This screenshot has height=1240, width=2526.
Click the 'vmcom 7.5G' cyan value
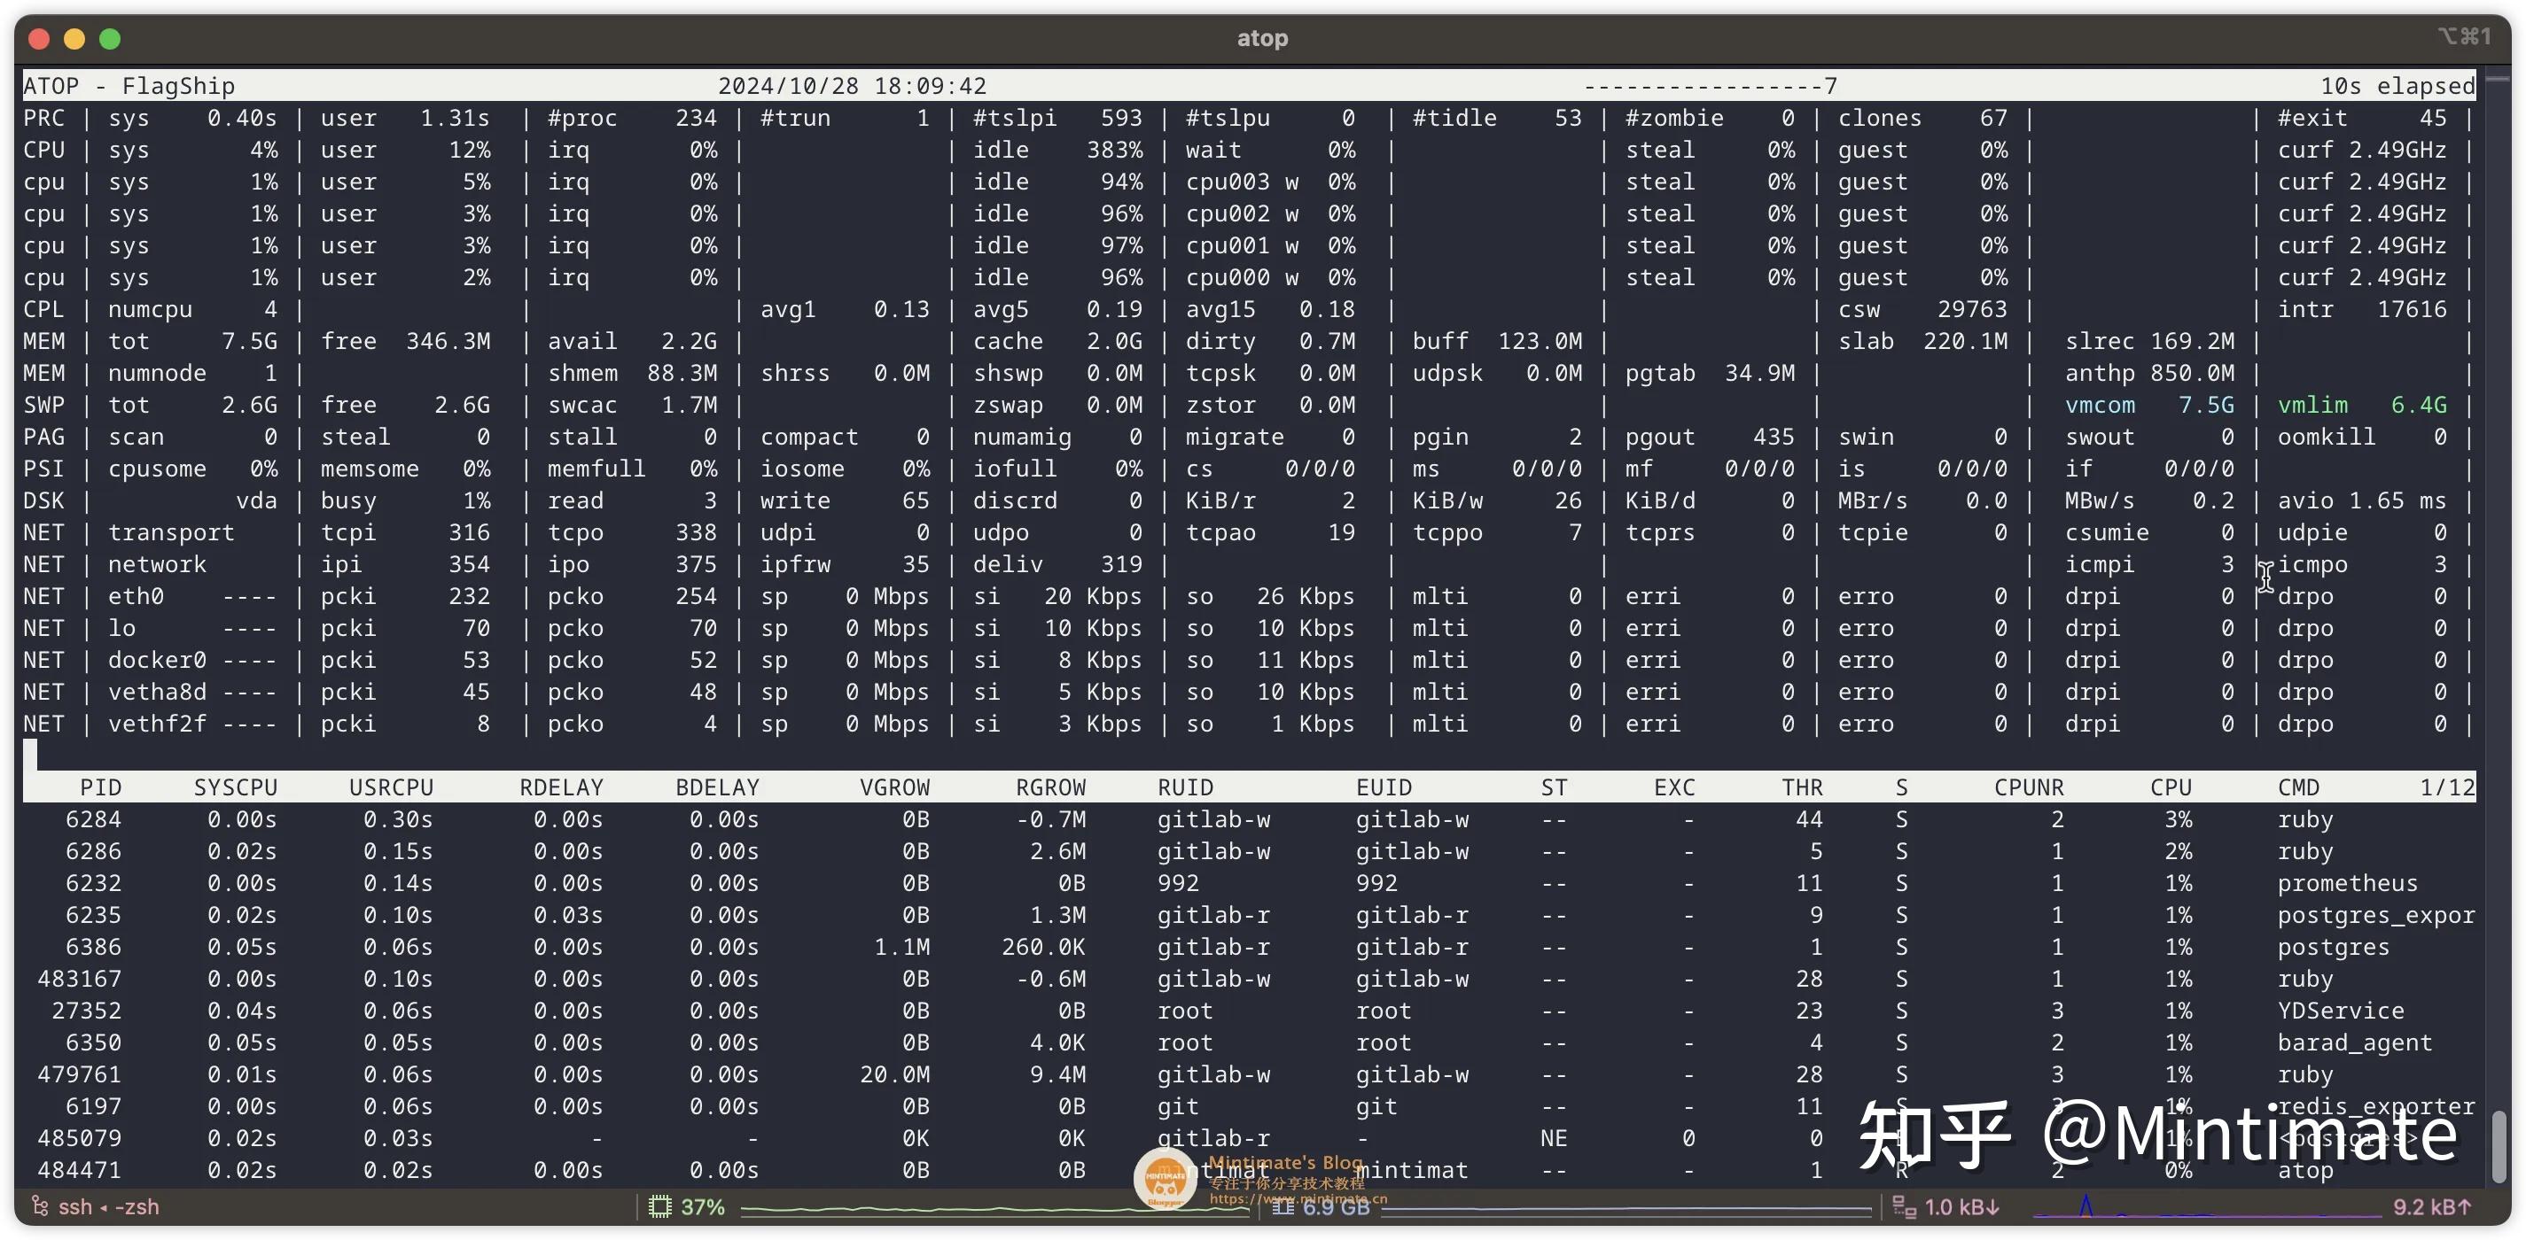coord(2149,405)
